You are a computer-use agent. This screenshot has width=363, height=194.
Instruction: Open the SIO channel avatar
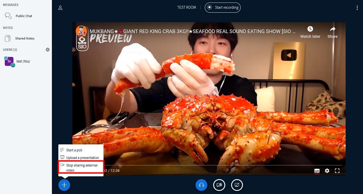[x=81, y=31]
